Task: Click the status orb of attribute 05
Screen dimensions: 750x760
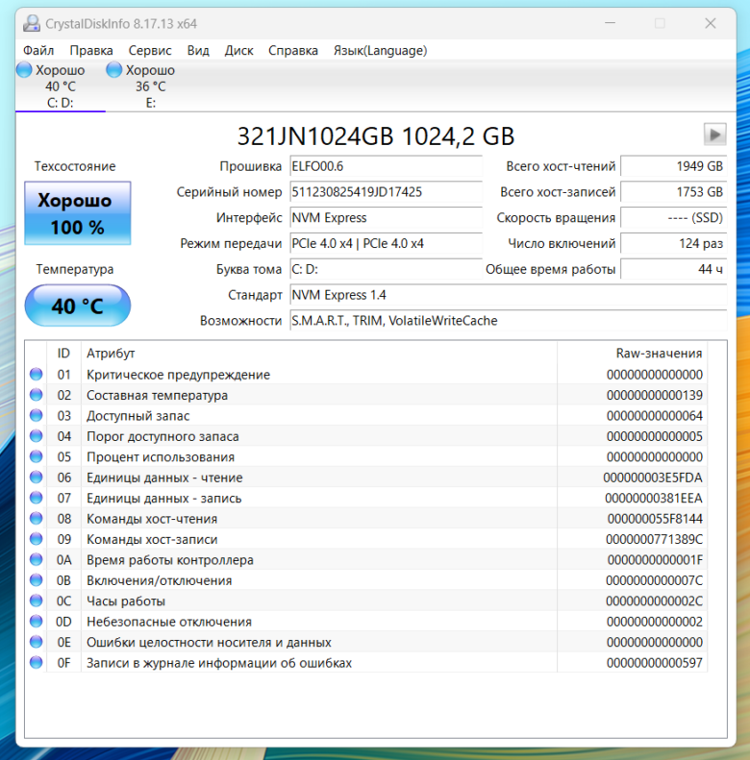Action: coord(36,456)
